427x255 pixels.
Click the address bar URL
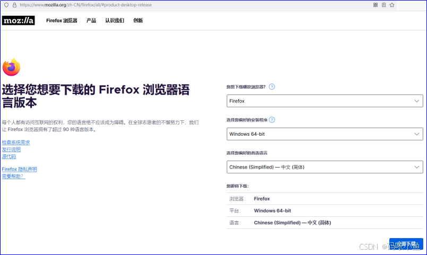[86, 5]
